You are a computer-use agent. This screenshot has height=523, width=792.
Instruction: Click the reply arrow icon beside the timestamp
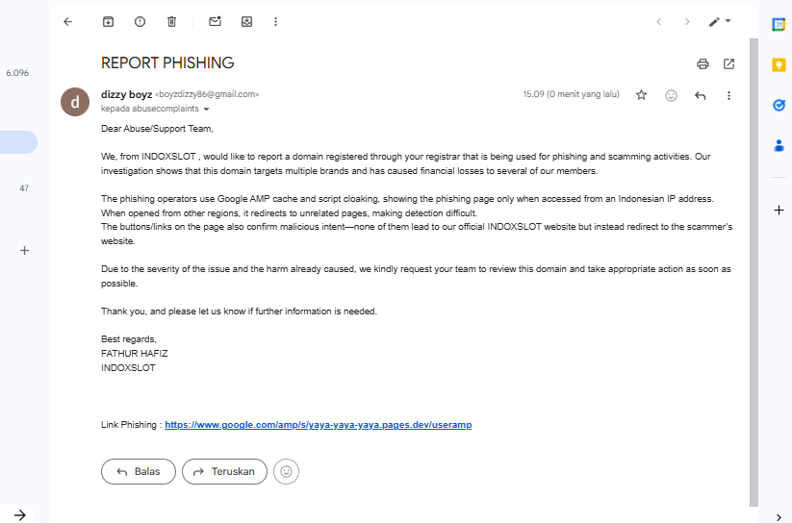(x=700, y=95)
